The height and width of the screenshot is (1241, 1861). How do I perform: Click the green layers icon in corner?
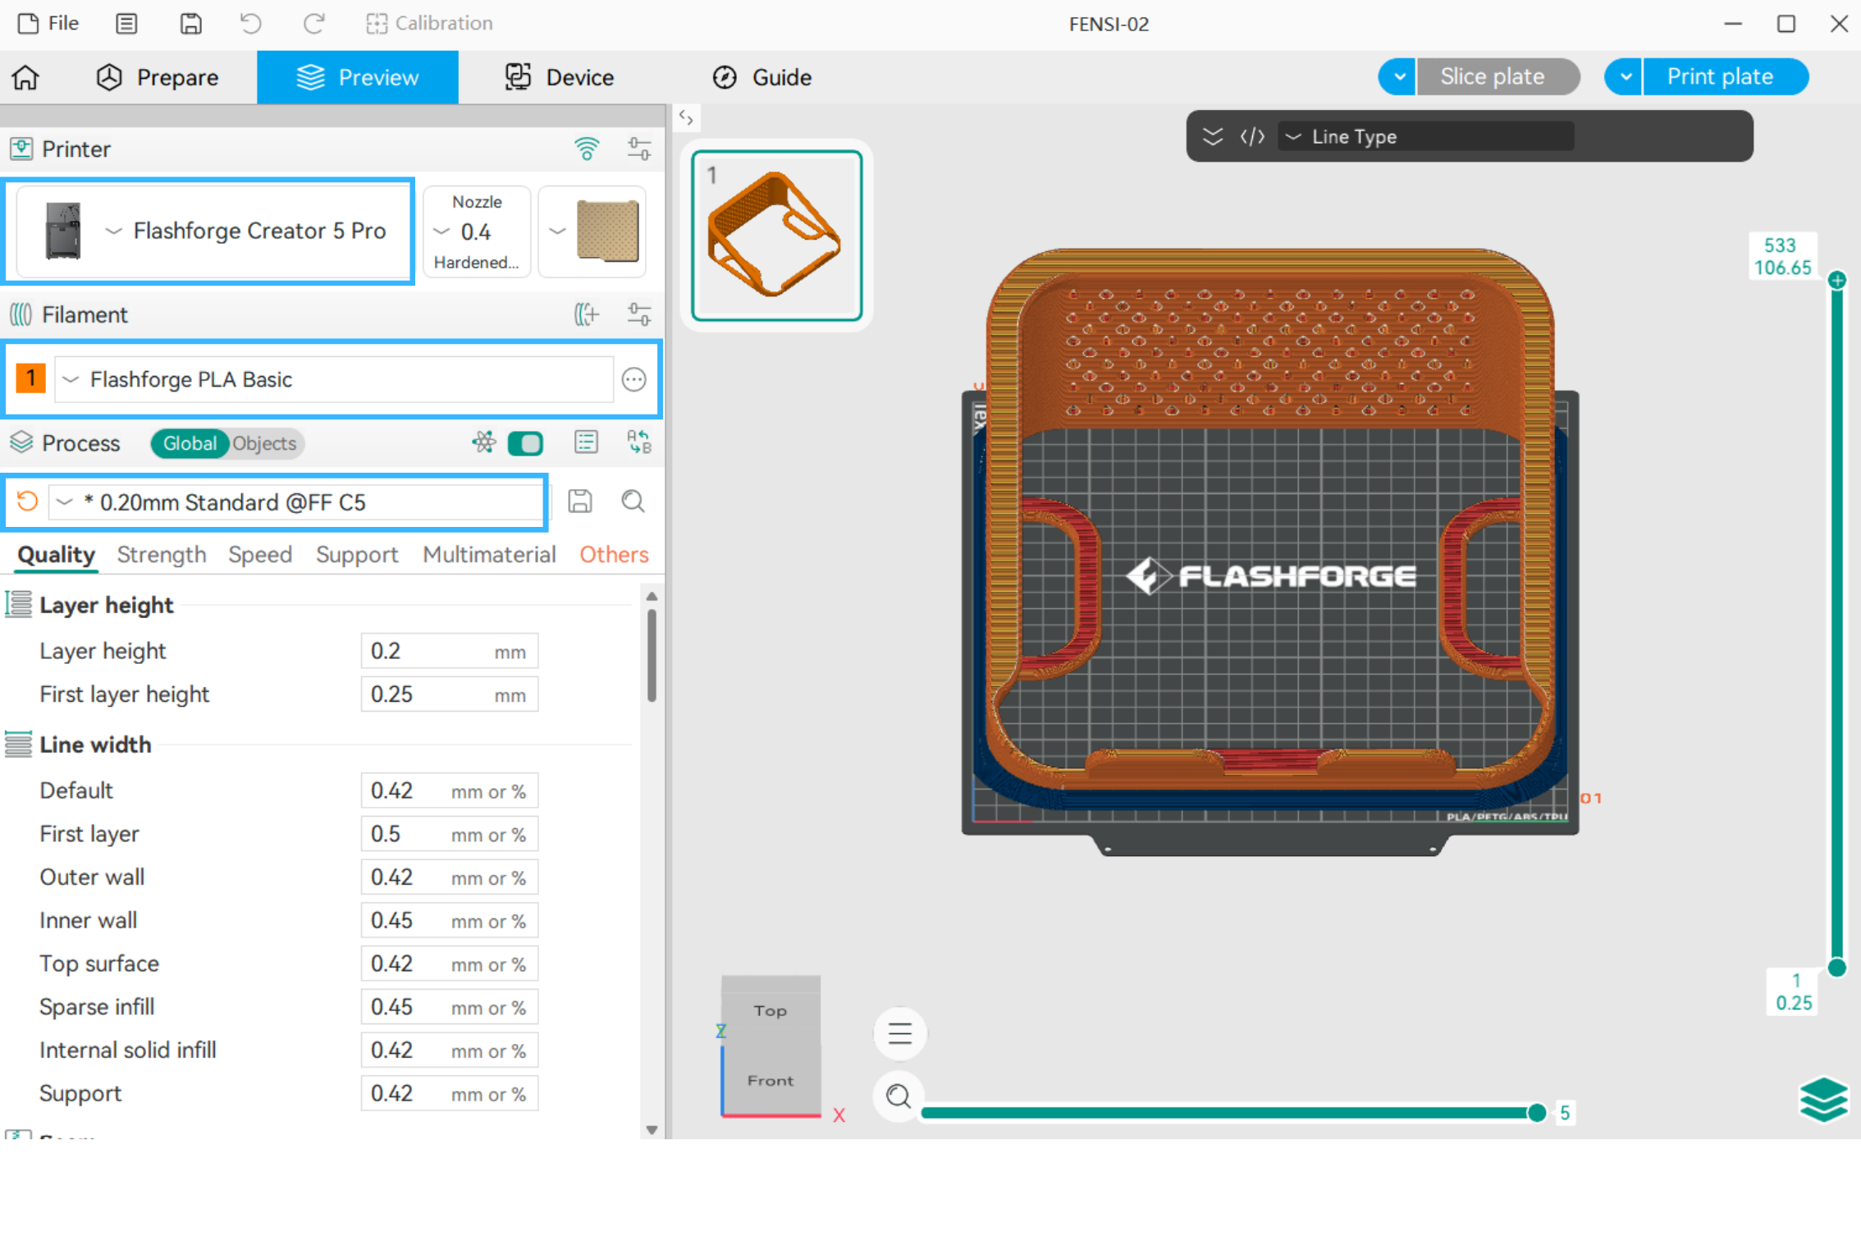1823,1099
